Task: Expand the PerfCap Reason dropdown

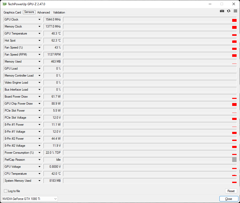Action: (39, 160)
